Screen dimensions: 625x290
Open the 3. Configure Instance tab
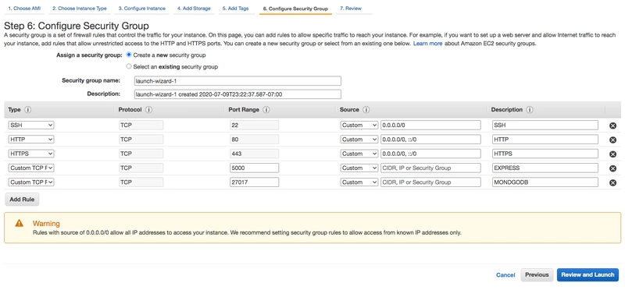(142, 9)
